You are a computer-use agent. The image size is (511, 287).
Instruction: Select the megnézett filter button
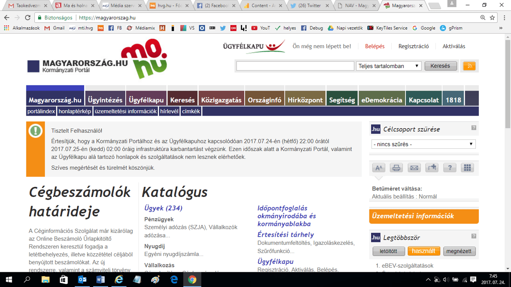click(459, 251)
